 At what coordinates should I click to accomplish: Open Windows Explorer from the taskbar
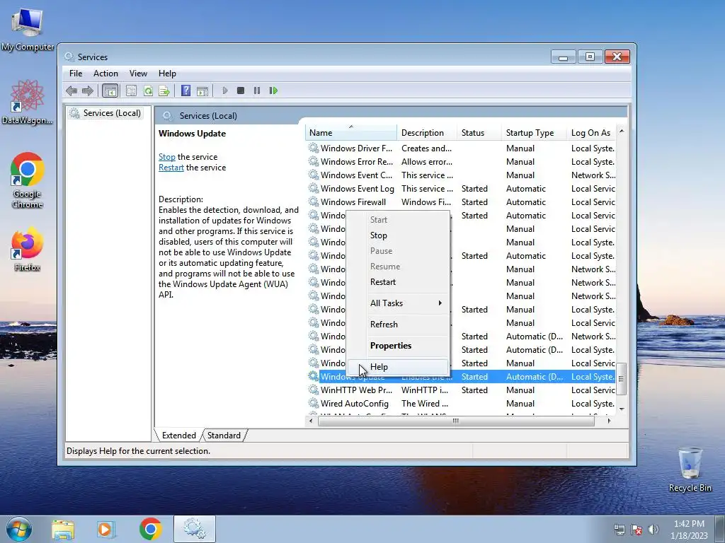point(63,529)
